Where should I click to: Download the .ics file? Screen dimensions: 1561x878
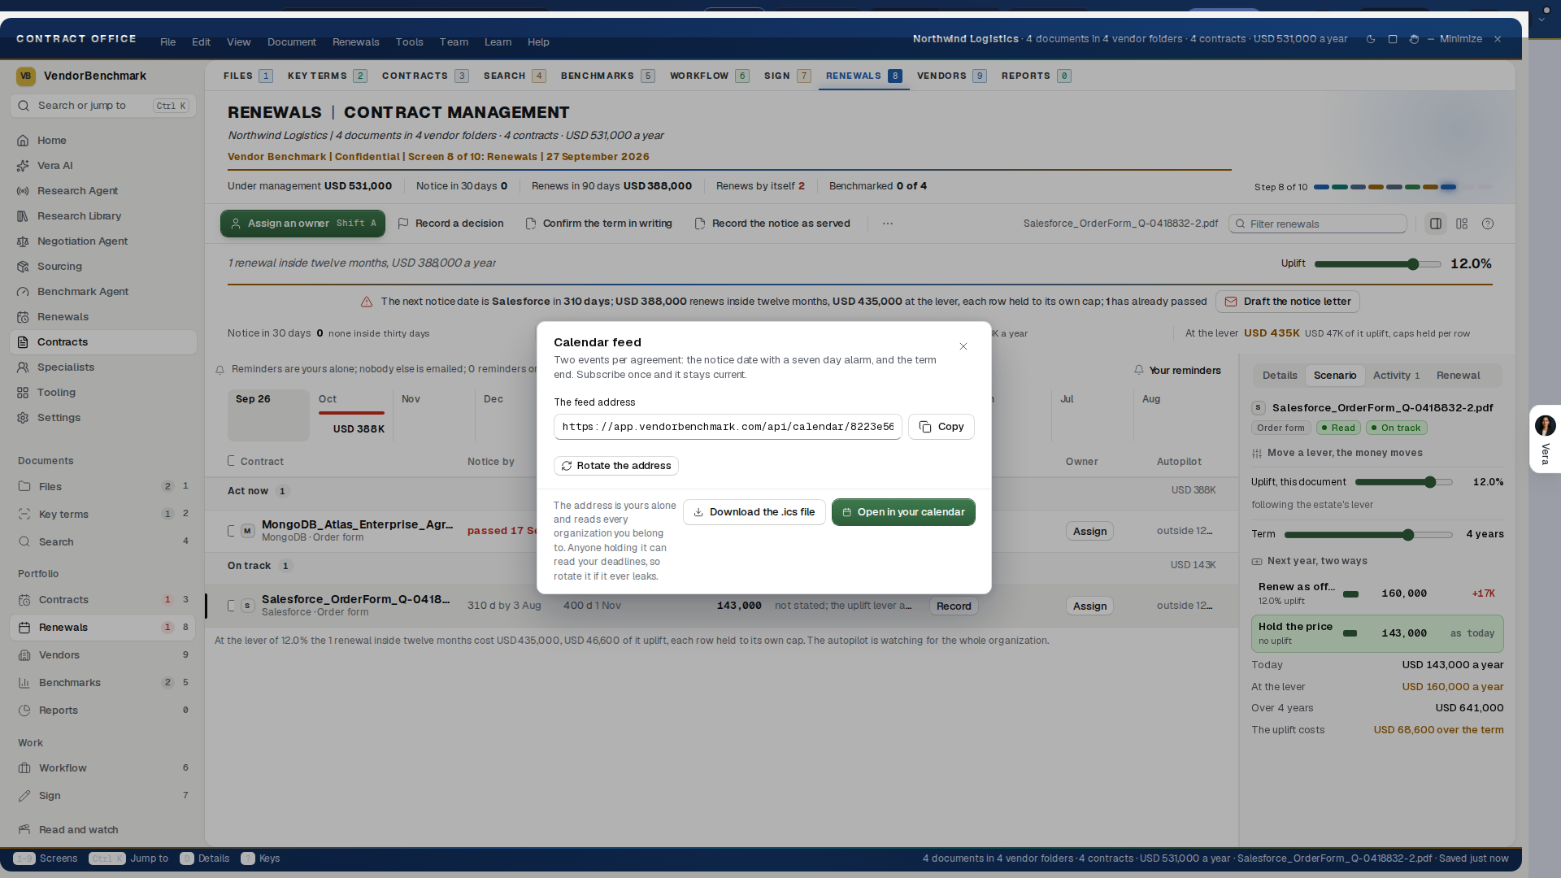coord(754,511)
